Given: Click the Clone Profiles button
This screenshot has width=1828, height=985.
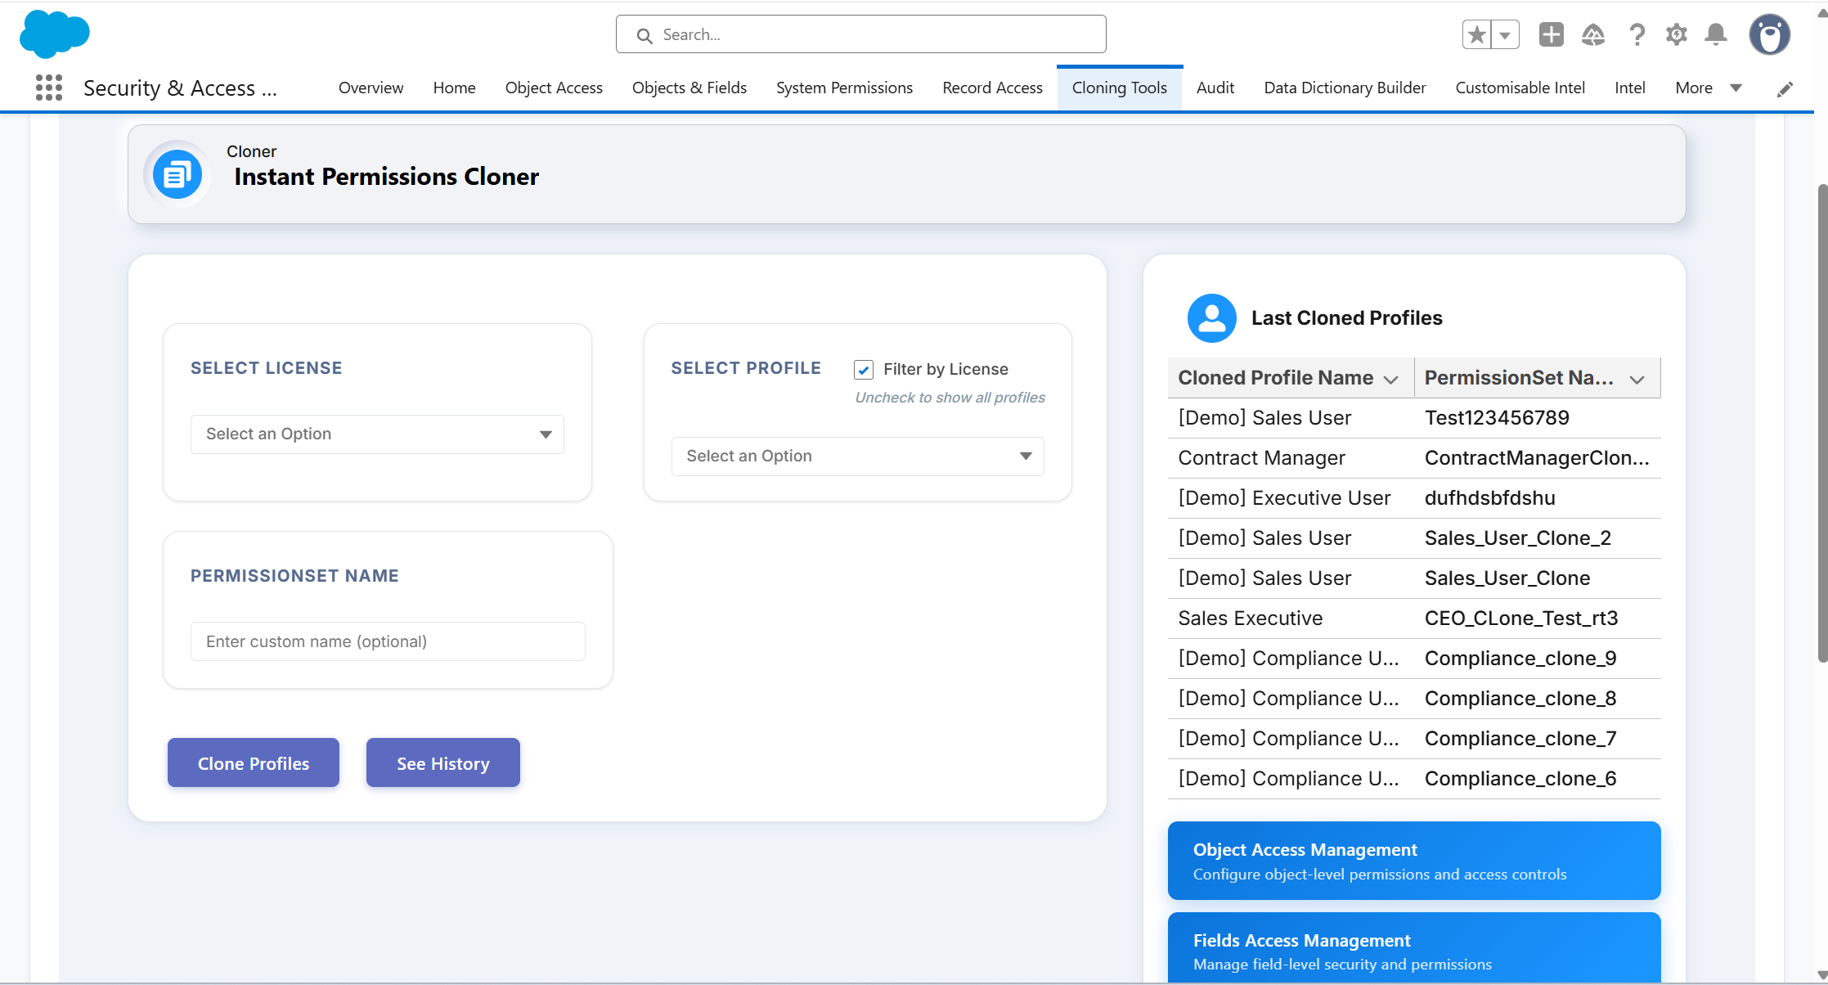Looking at the screenshot, I should (x=254, y=763).
